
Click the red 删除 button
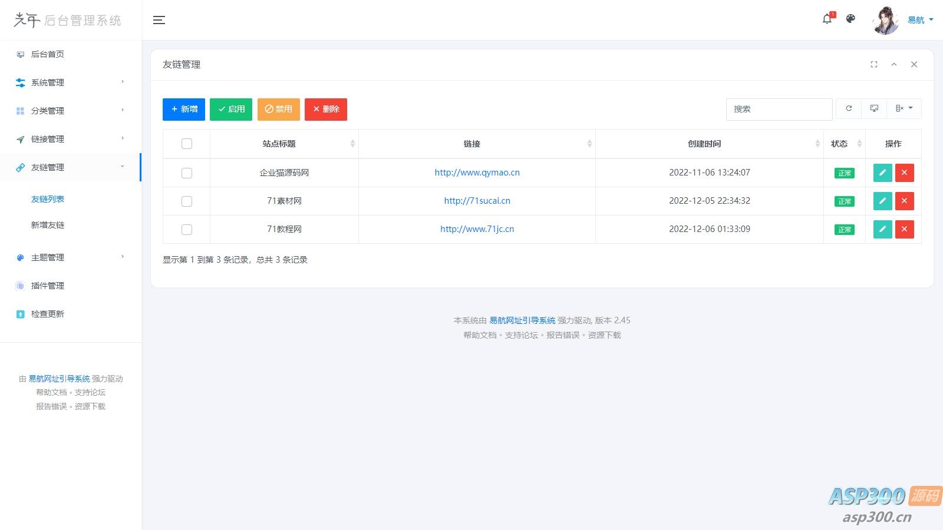[x=326, y=109]
